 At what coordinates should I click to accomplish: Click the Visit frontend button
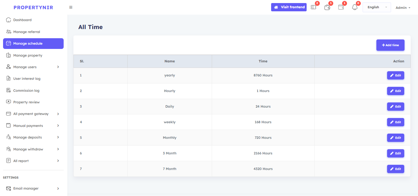click(289, 7)
